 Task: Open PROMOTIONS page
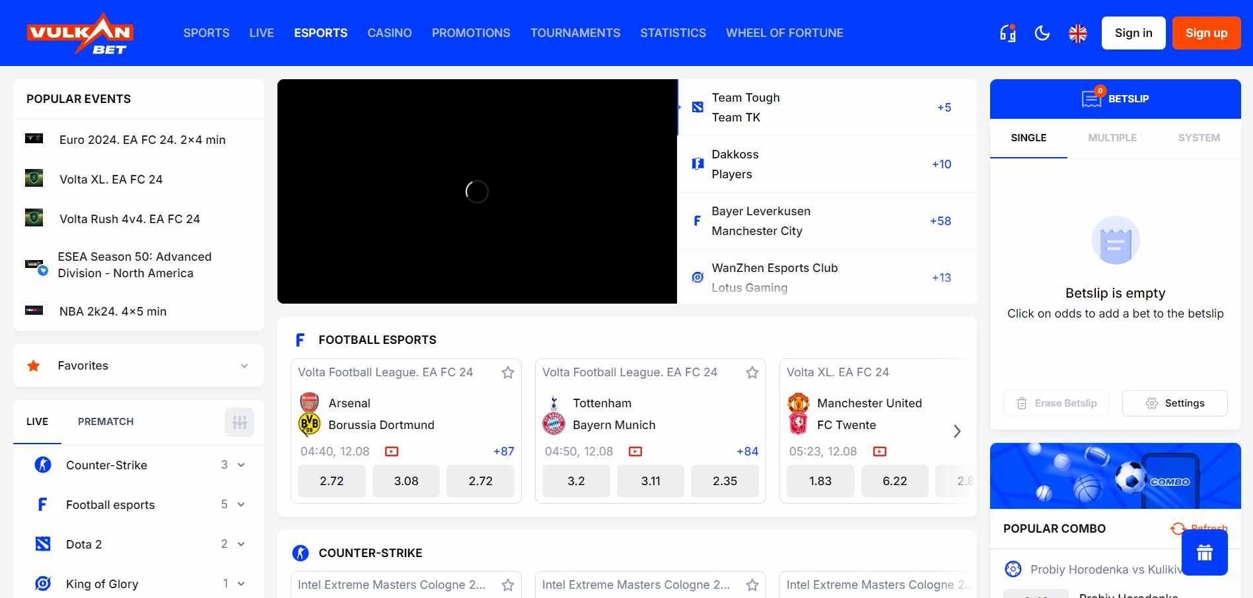pyautogui.click(x=471, y=33)
